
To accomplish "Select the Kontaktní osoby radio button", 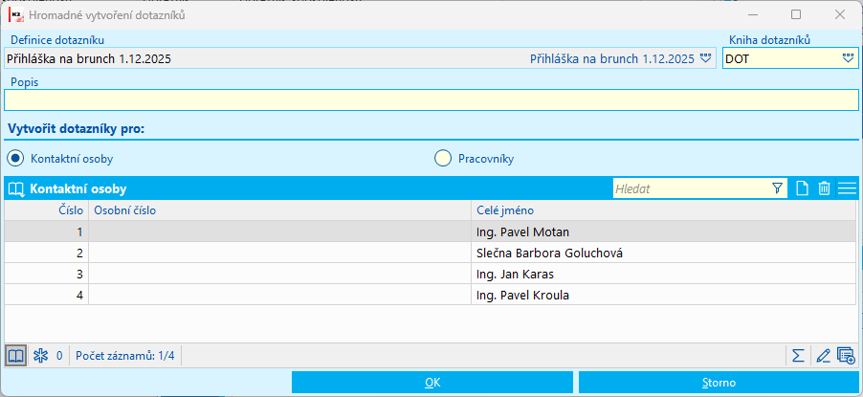I will pyautogui.click(x=15, y=159).
